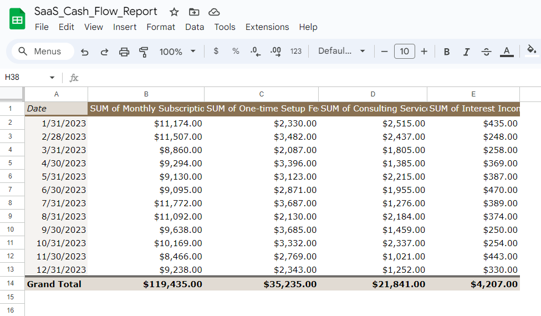Increase decimal places
Image resolution: width=541 pixels, height=316 pixels.
pos(275,52)
